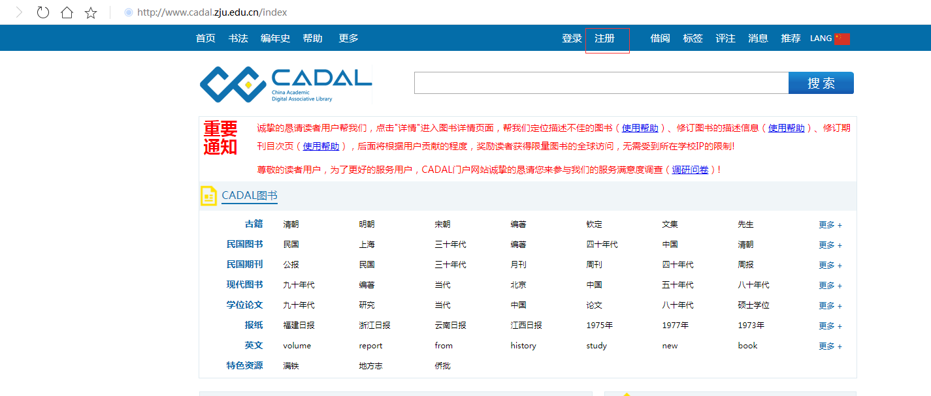Click inside the search text field
Screen dimensions: 931x396
point(601,83)
